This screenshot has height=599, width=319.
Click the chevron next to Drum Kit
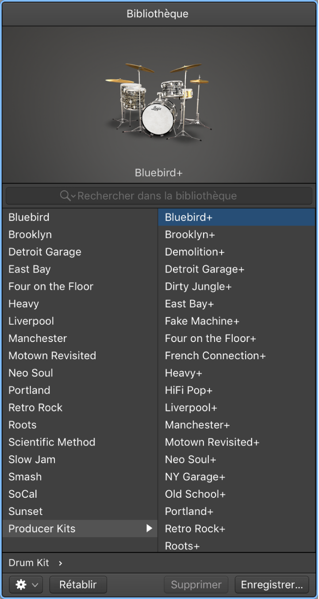[61, 563]
